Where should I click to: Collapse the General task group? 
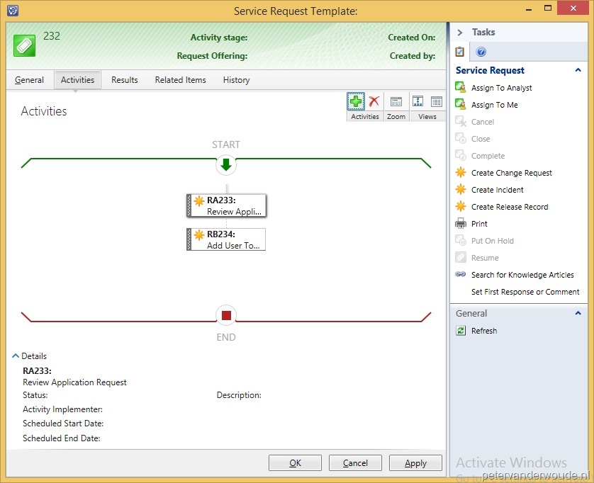[x=578, y=313]
